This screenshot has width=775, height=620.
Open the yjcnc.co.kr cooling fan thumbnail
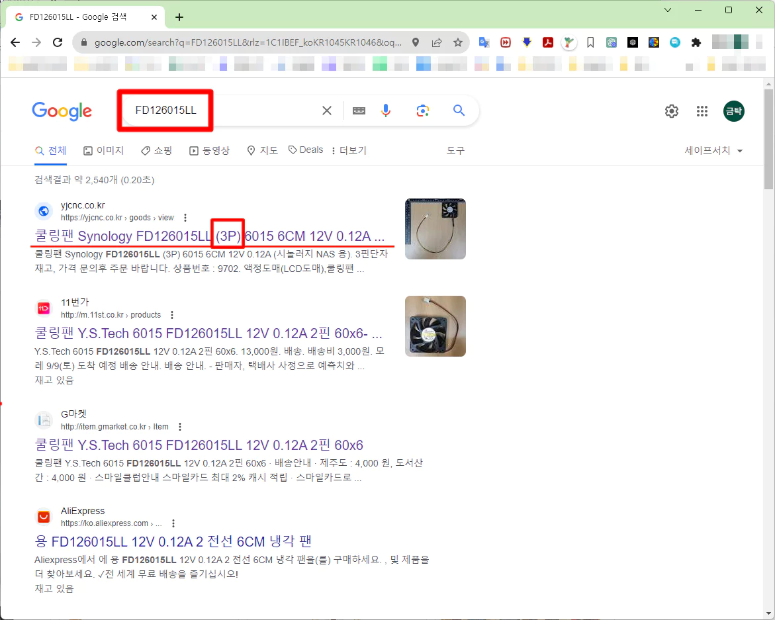pos(435,229)
